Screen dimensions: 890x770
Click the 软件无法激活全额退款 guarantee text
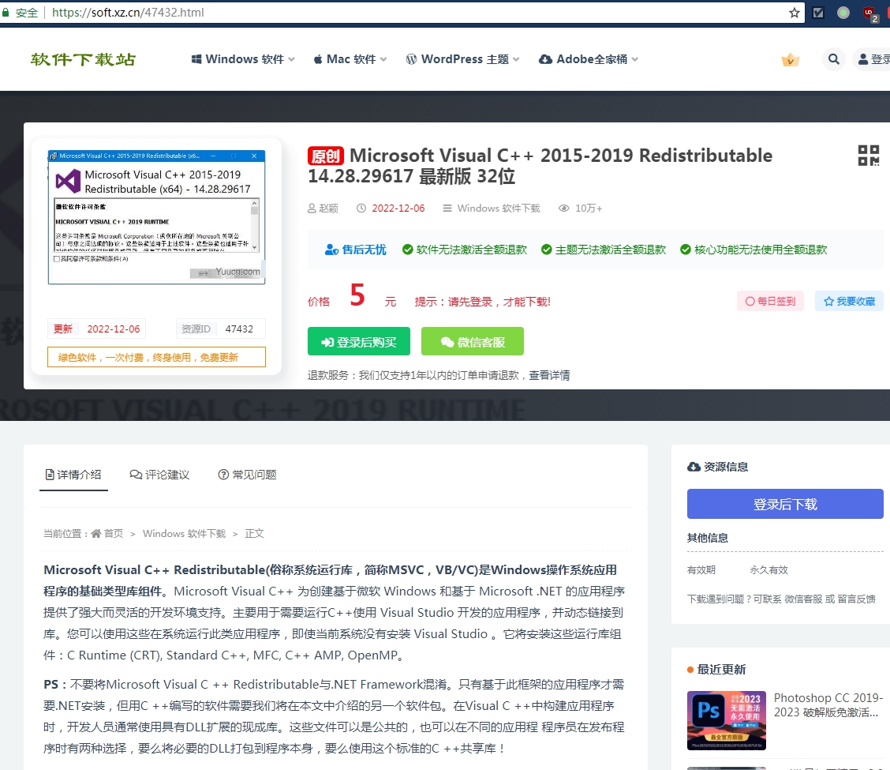[x=472, y=250]
